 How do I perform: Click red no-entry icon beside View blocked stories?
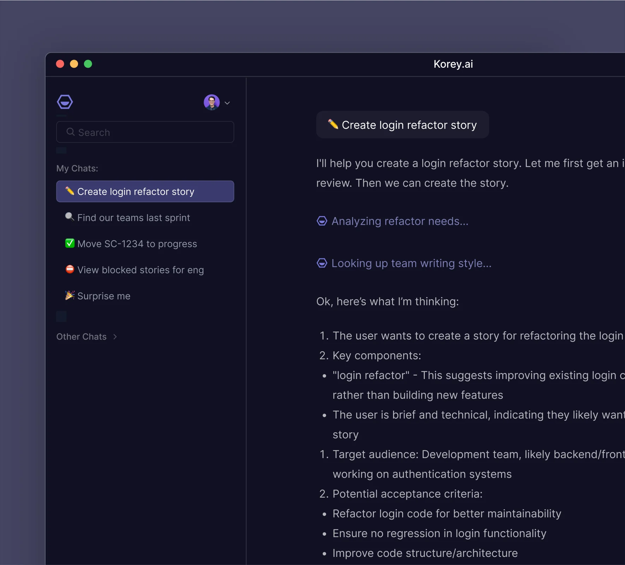[x=70, y=269]
